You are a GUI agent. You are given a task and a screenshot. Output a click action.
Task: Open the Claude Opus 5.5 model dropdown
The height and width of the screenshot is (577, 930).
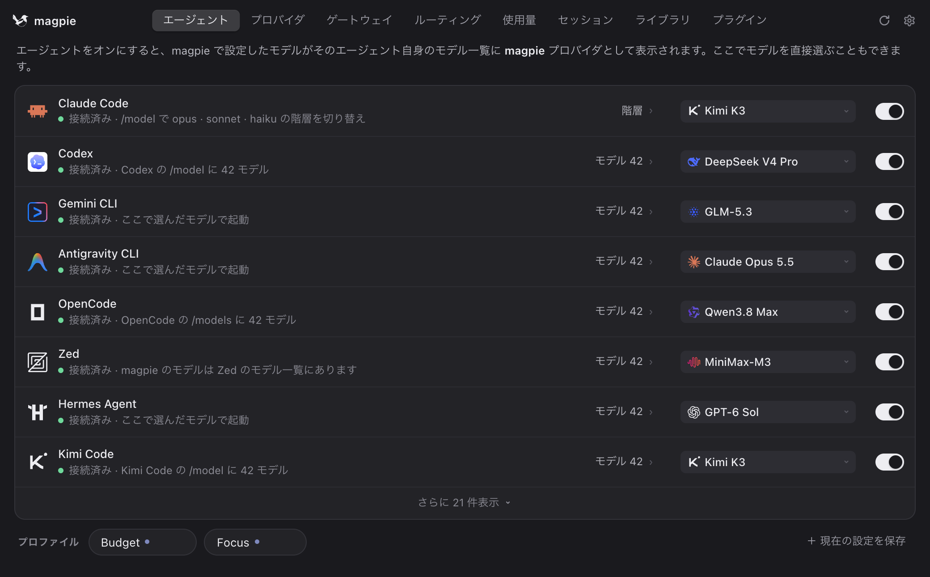(x=768, y=262)
